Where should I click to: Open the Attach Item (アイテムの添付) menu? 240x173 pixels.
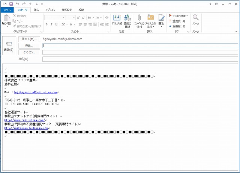click(x=151, y=20)
